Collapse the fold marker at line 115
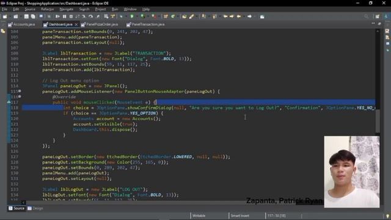This screenshot has width=391, height=220. pos(20,91)
